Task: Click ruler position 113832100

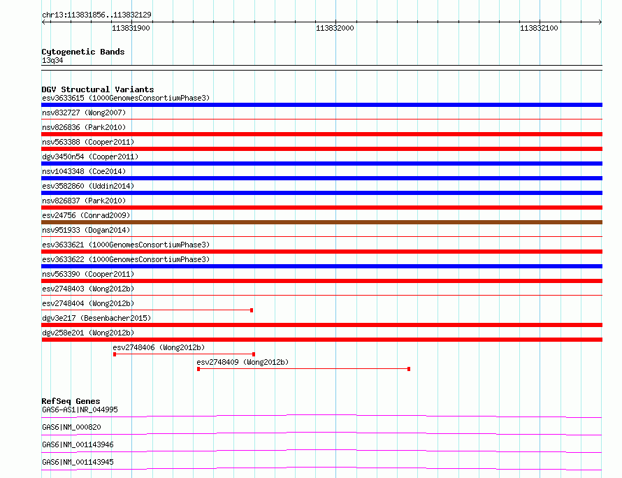Action: 539,28
